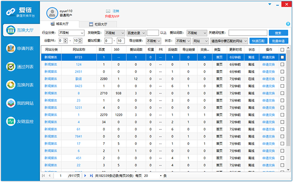Click the blue help question mark icon
This screenshot has width=293, height=182.
288,24
